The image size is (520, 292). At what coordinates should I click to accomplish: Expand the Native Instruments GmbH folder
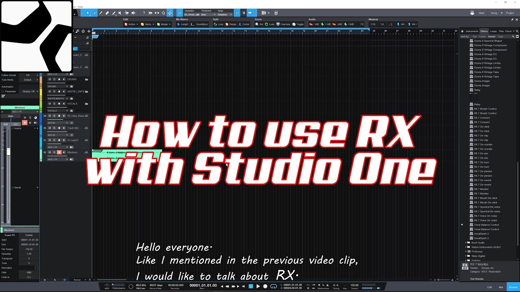[466, 247]
